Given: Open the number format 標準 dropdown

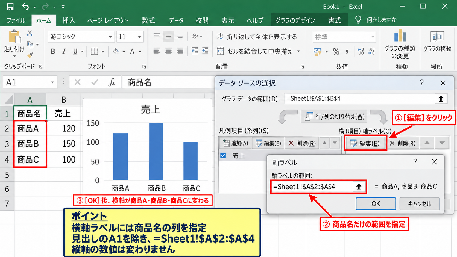Looking at the screenshot, I should [373, 37].
